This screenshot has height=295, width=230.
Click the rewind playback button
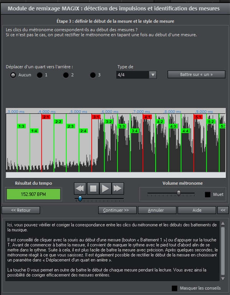80,188
